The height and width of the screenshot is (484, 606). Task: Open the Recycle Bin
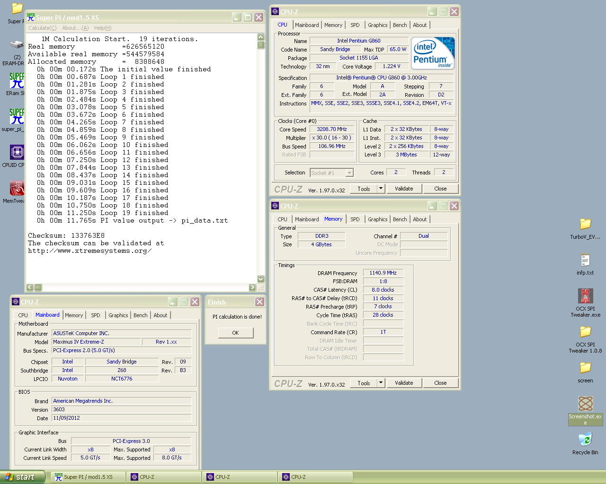585,440
